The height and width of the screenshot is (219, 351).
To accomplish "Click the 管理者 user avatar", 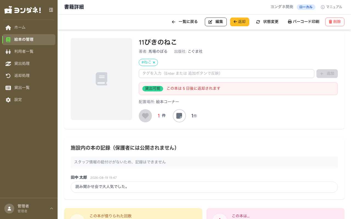I will coord(9,209).
